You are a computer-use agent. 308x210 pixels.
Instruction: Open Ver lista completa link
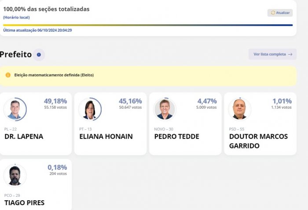(x=272, y=54)
